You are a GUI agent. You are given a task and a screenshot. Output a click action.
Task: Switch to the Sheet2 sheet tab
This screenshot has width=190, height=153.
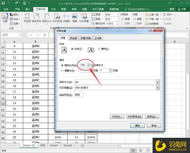(x=67, y=145)
